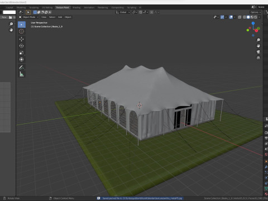
Task: Open the viewport Add menu
Action: (x=60, y=17)
